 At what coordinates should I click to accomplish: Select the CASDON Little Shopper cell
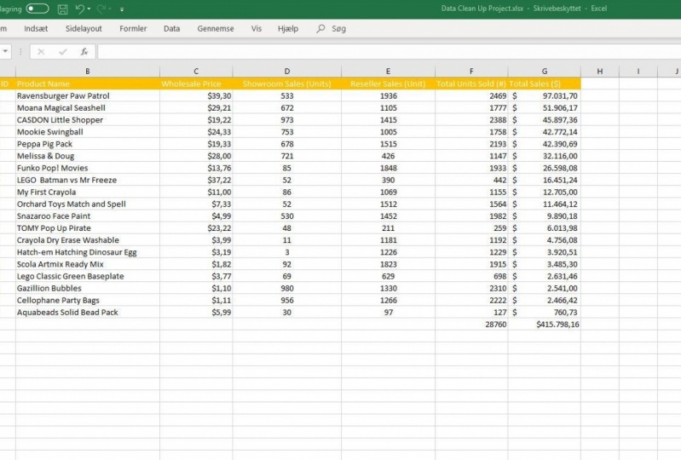coord(88,120)
